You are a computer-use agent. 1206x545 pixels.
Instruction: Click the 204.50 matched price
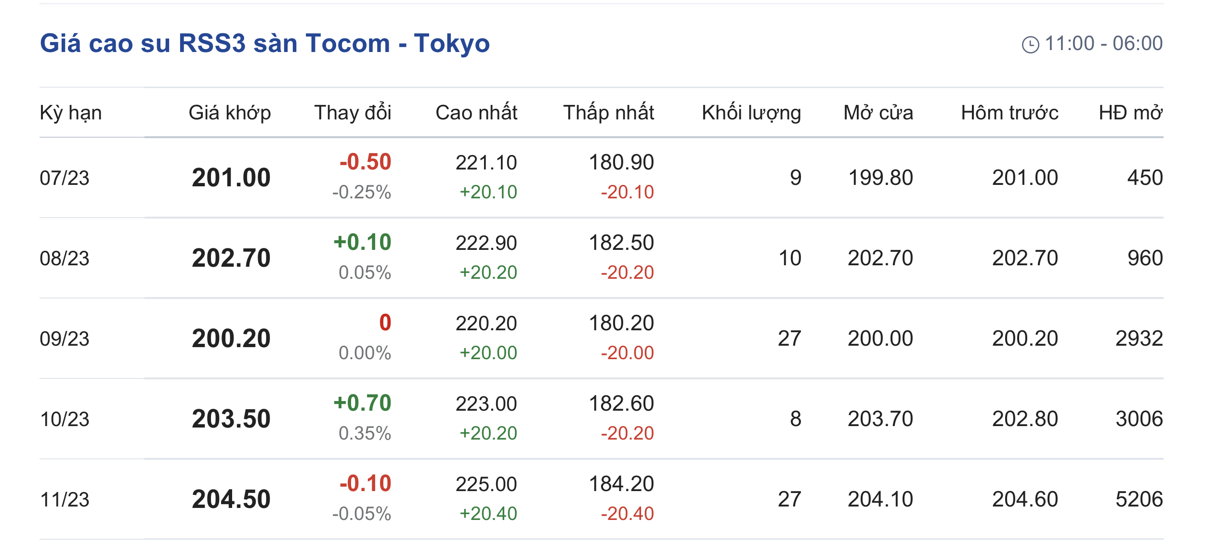coord(231,499)
